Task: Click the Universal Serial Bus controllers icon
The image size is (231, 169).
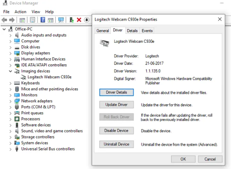Action: click(17, 149)
